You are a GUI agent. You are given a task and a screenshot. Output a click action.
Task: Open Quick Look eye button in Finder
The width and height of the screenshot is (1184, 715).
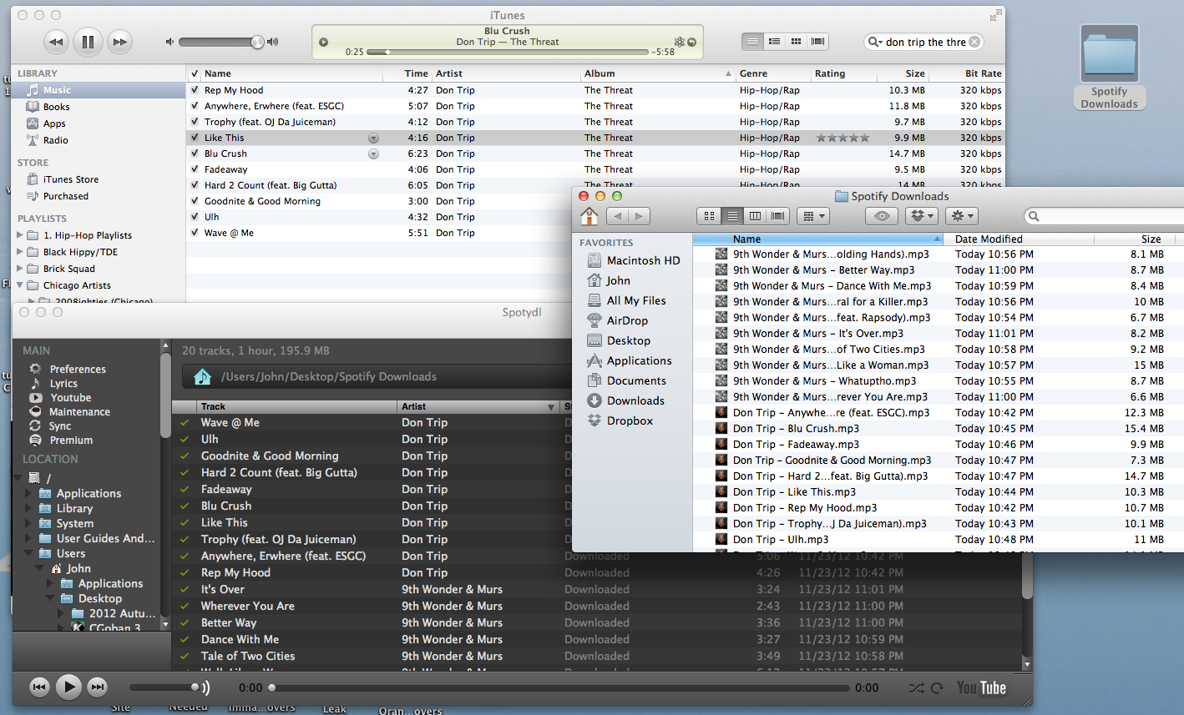[882, 216]
